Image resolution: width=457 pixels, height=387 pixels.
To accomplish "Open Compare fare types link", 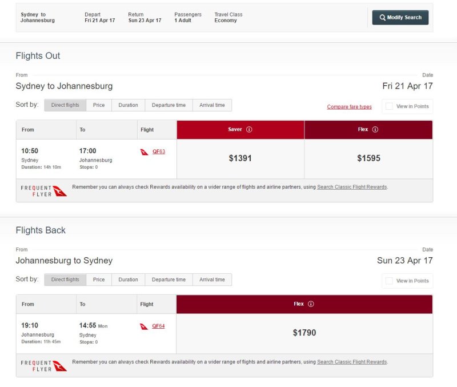I will pyautogui.click(x=349, y=107).
